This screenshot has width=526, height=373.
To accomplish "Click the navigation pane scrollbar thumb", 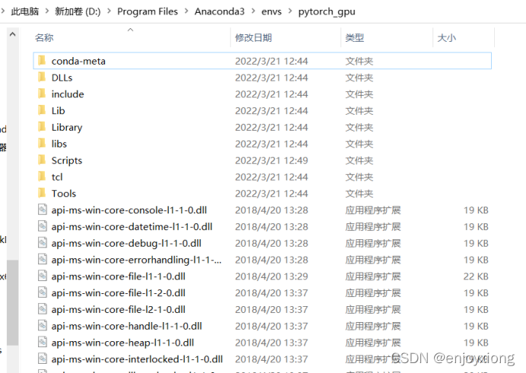I will (x=13, y=302).
